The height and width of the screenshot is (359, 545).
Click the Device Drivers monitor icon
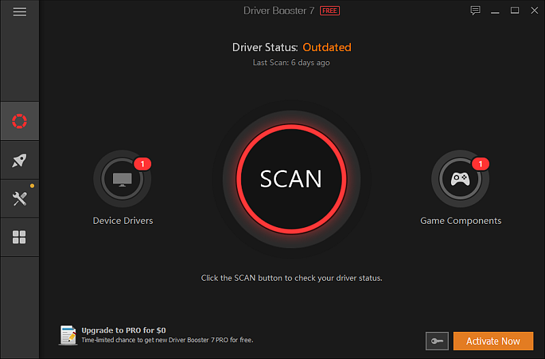[122, 179]
